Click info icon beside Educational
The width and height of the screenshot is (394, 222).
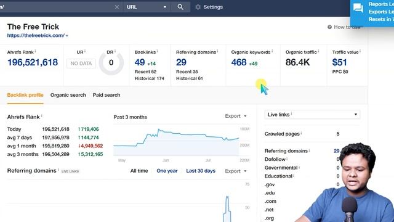294,175
